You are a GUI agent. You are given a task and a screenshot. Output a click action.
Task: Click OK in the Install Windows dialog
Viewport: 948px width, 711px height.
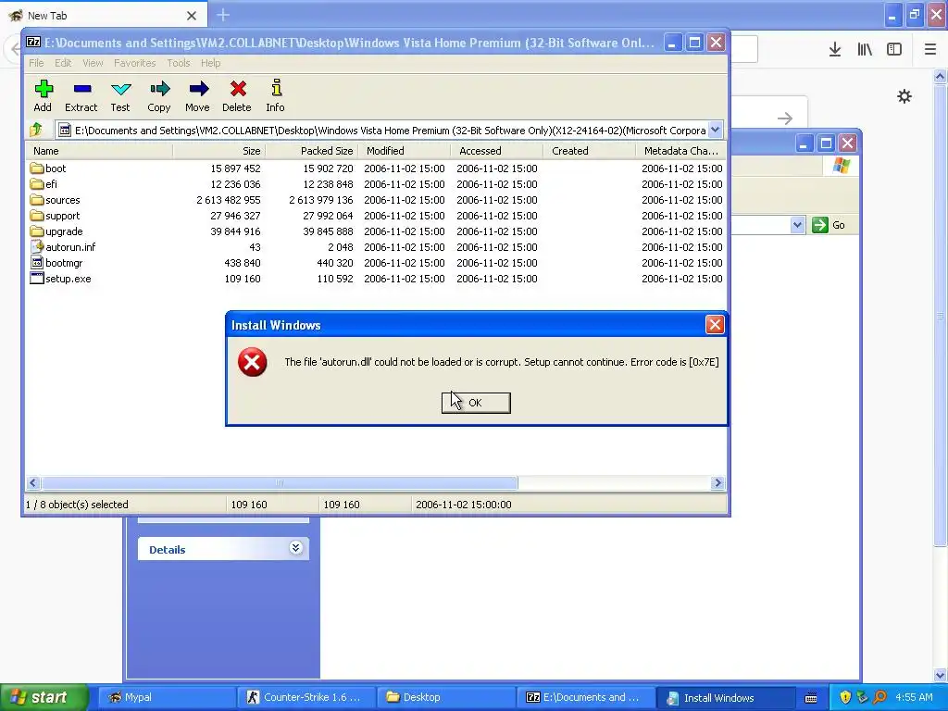[x=476, y=403]
